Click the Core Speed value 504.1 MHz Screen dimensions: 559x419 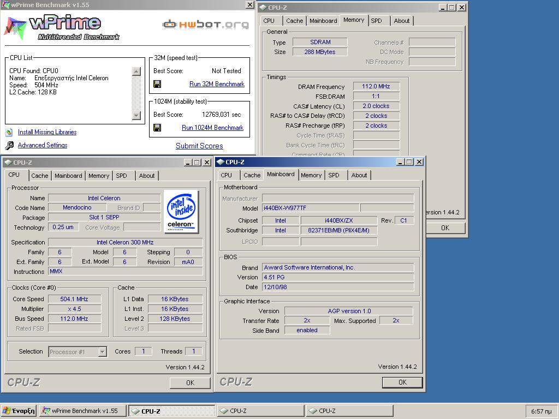(x=74, y=300)
